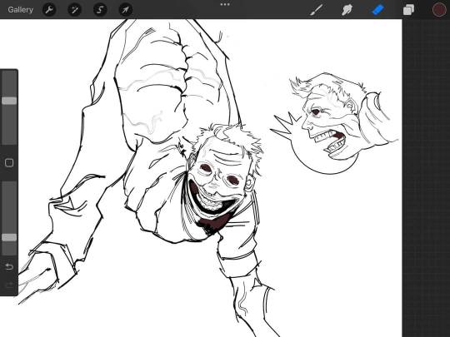Viewport: 450px width, 337px height.
Task: Activate the Selection tool
Action: click(x=100, y=10)
